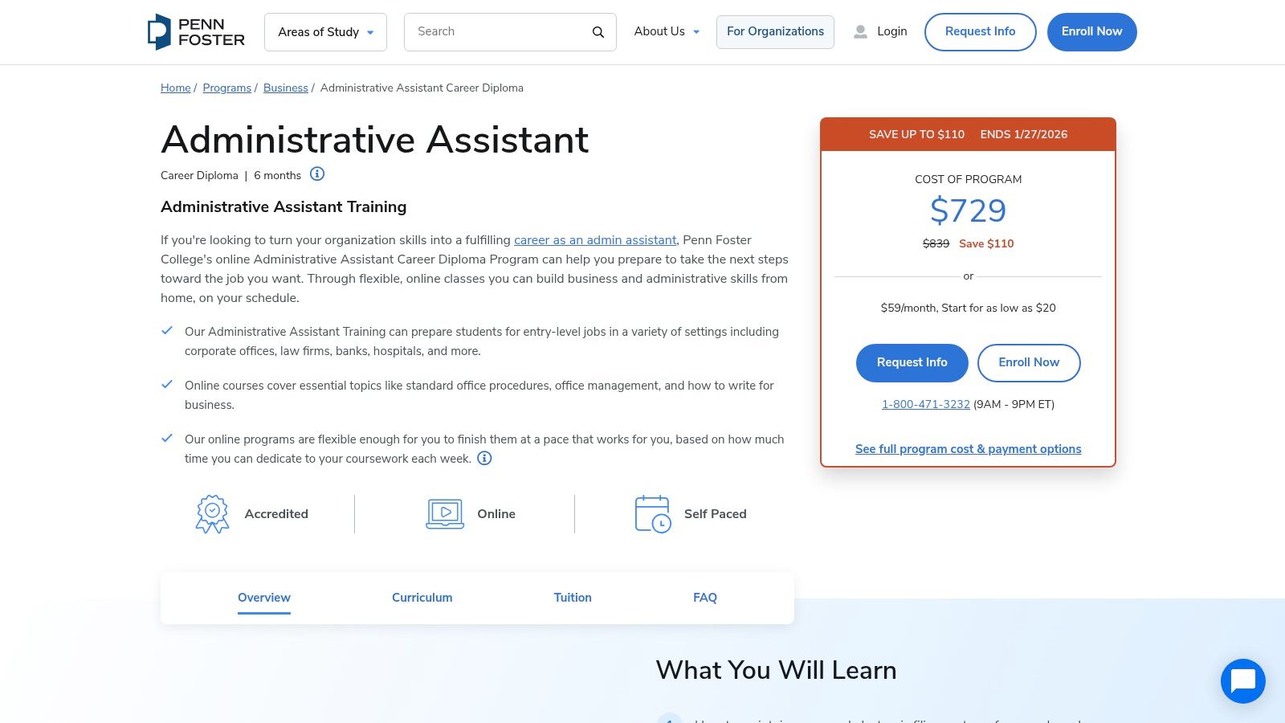Image resolution: width=1285 pixels, height=723 pixels.
Task: Call the 1-800-471-3232 phone link
Action: point(926,404)
